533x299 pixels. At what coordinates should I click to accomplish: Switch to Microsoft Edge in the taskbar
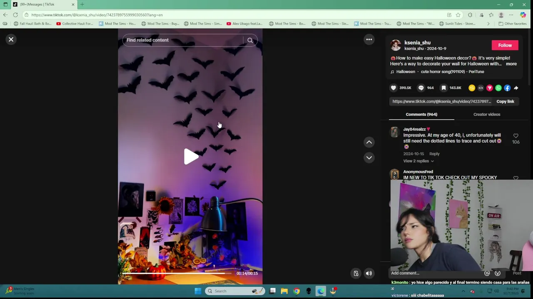click(320, 291)
